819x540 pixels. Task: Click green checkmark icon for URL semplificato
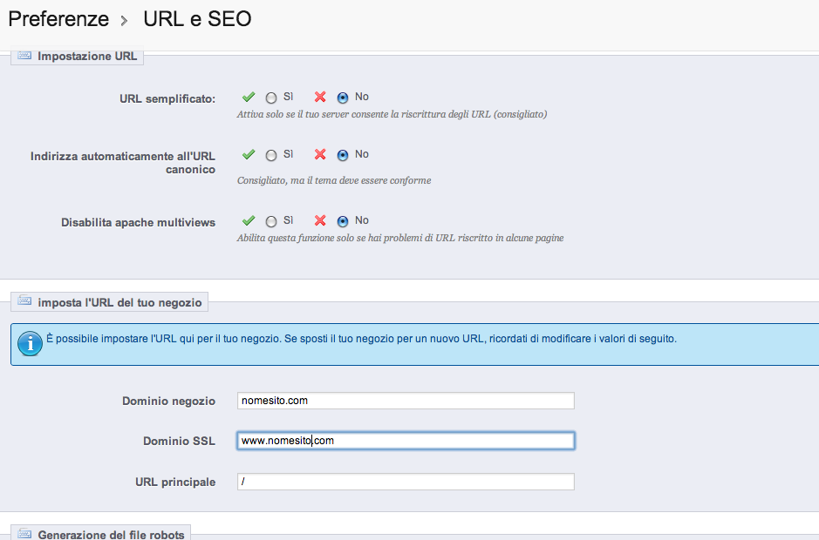(x=249, y=98)
